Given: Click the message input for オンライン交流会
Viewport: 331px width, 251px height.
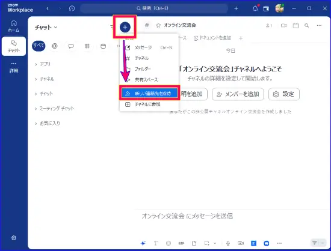Looking at the screenshot, I should [x=231, y=216].
